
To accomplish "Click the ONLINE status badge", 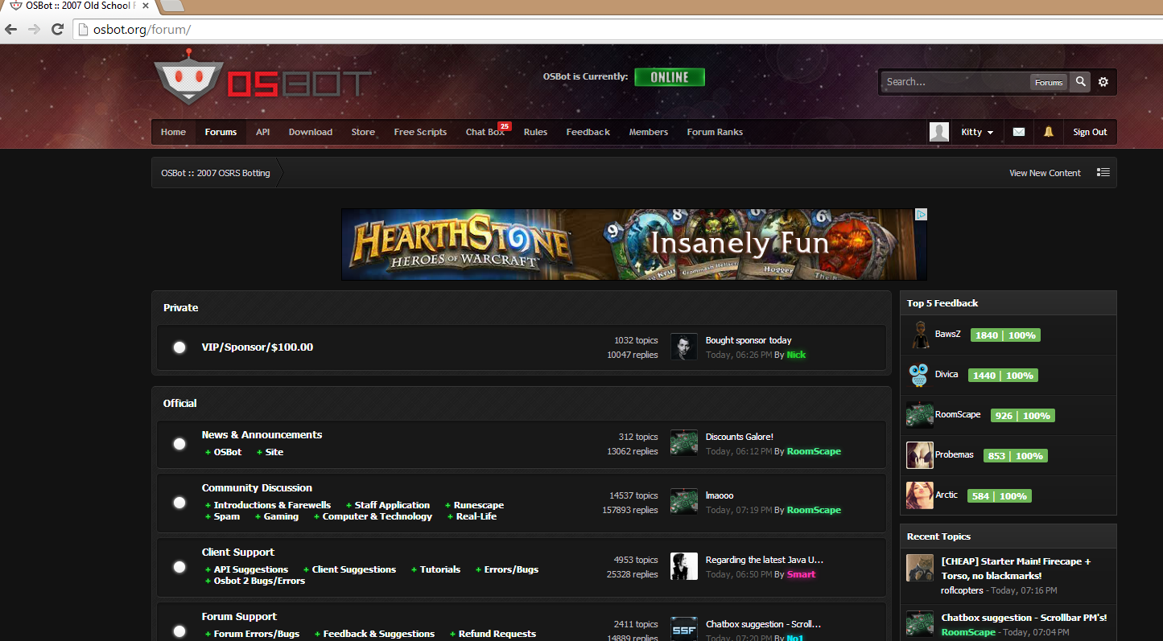I will click(670, 77).
